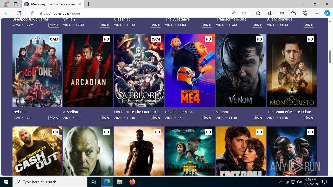
Task: Click the Transformers One title link
Action: point(231,19)
